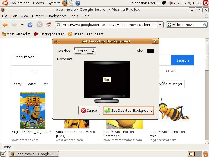Image resolution: width=209 pixels, height=157 pixels.
Task: Open the Tools menu
Action: 74,16
